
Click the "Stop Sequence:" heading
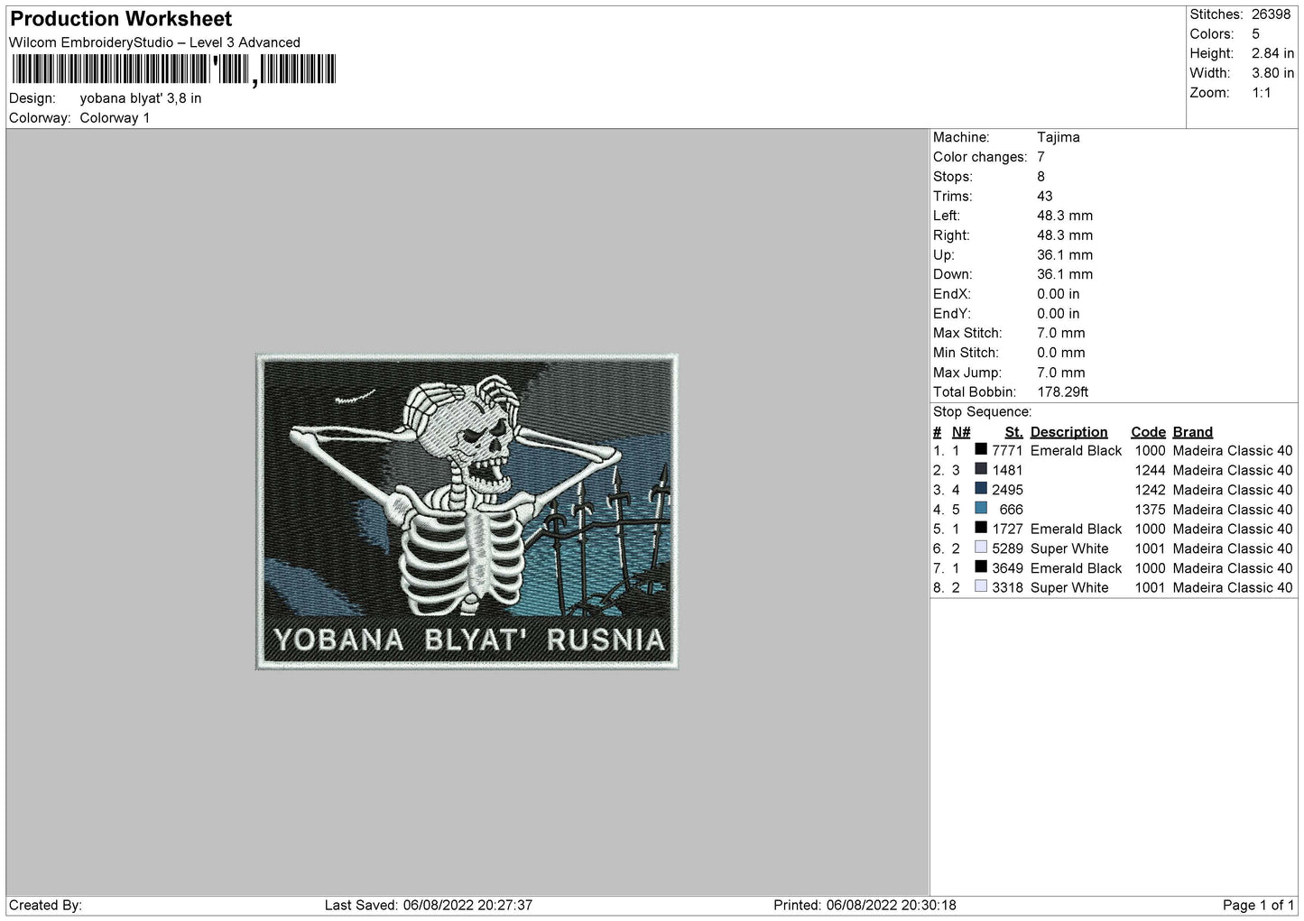[983, 412]
